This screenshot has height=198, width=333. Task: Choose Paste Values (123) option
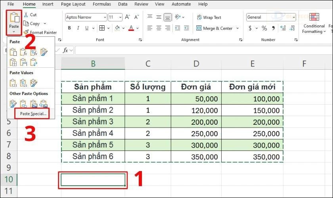[13, 83]
